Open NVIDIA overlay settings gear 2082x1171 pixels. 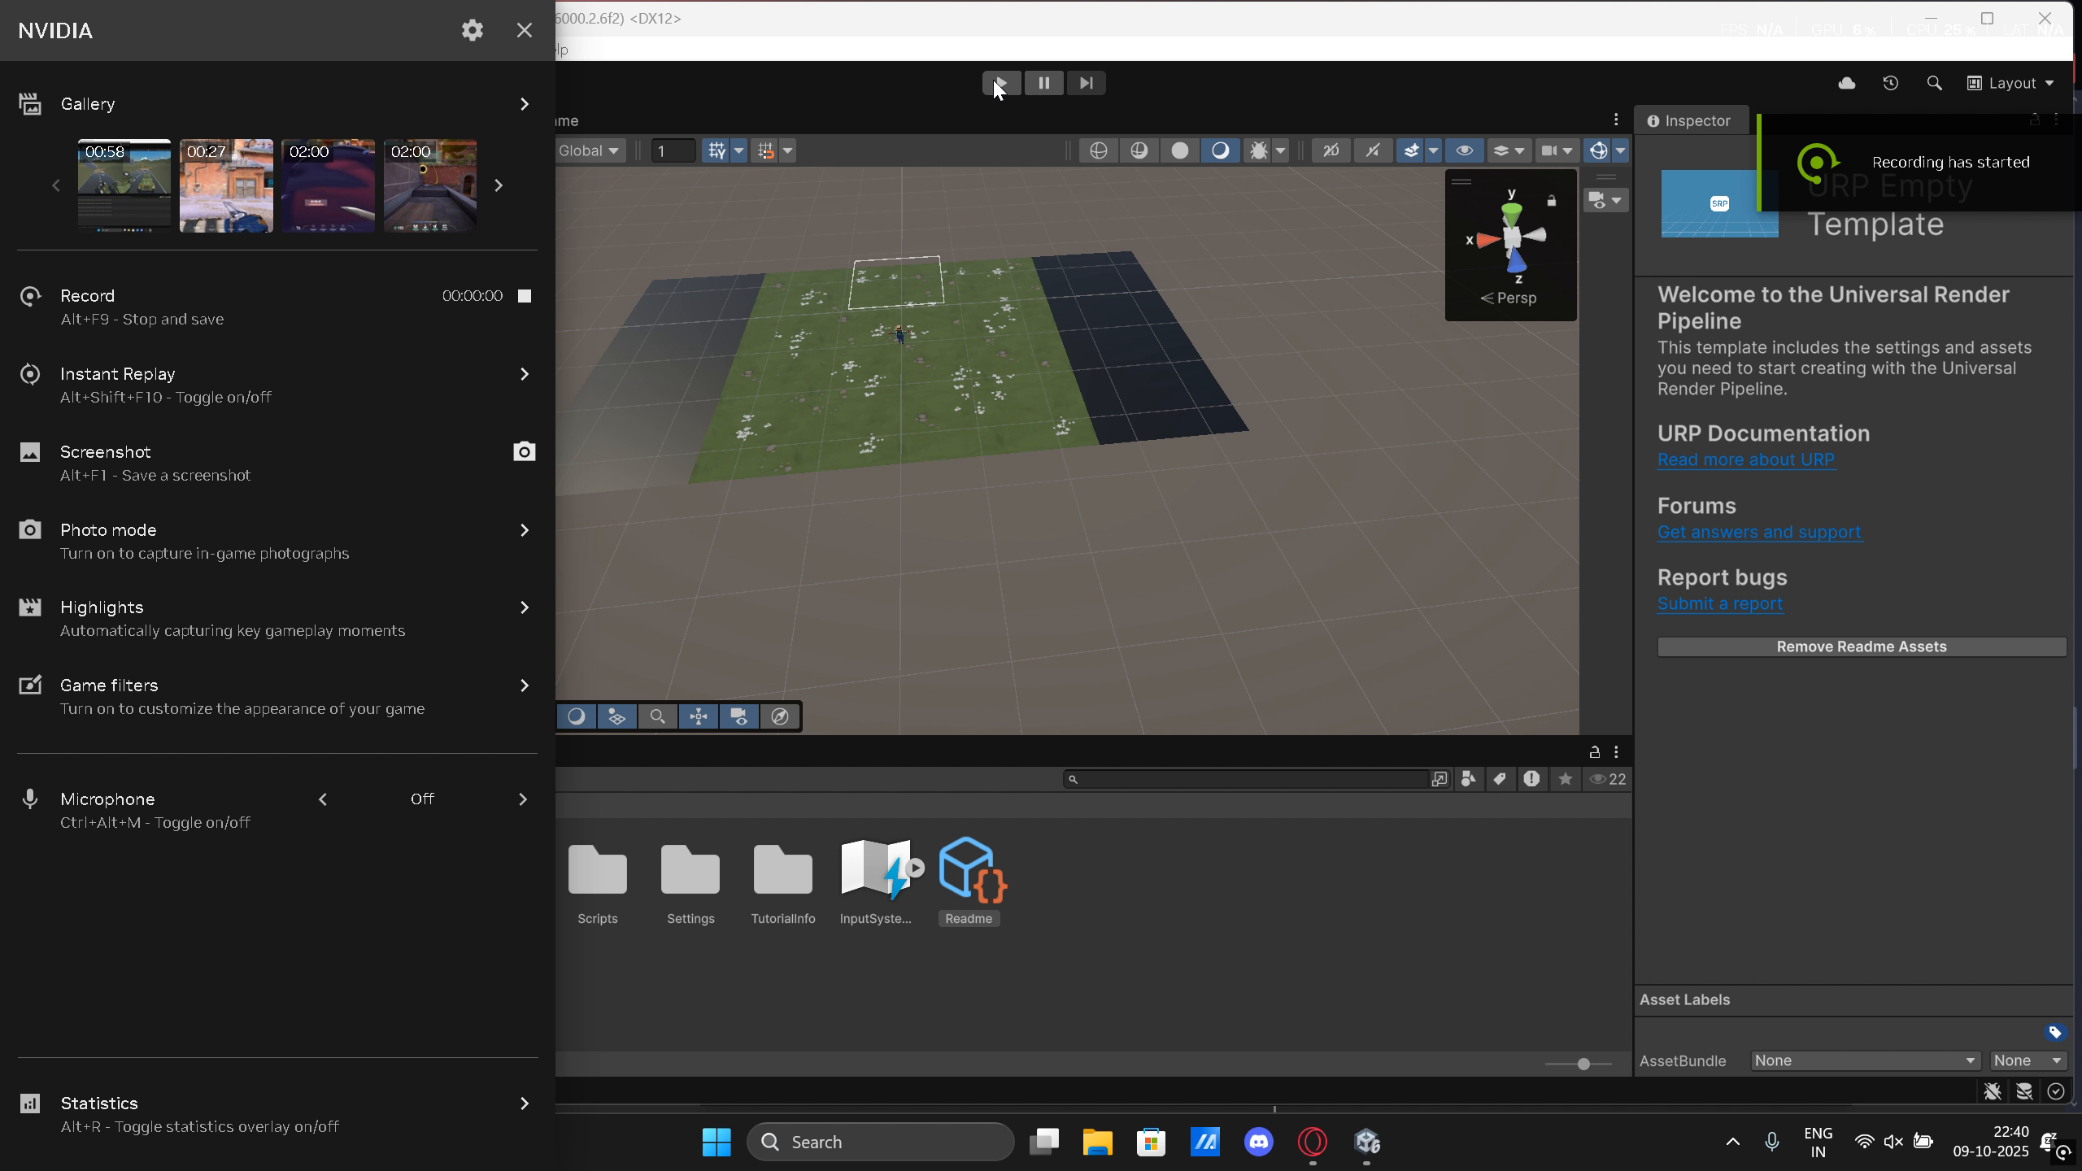click(473, 30)
